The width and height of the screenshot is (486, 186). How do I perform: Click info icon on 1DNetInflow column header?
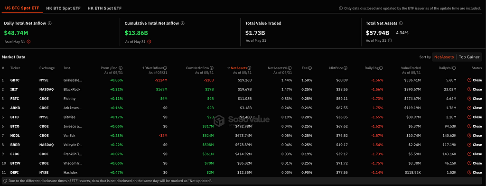pyautogui.click(x=165, y=68)
